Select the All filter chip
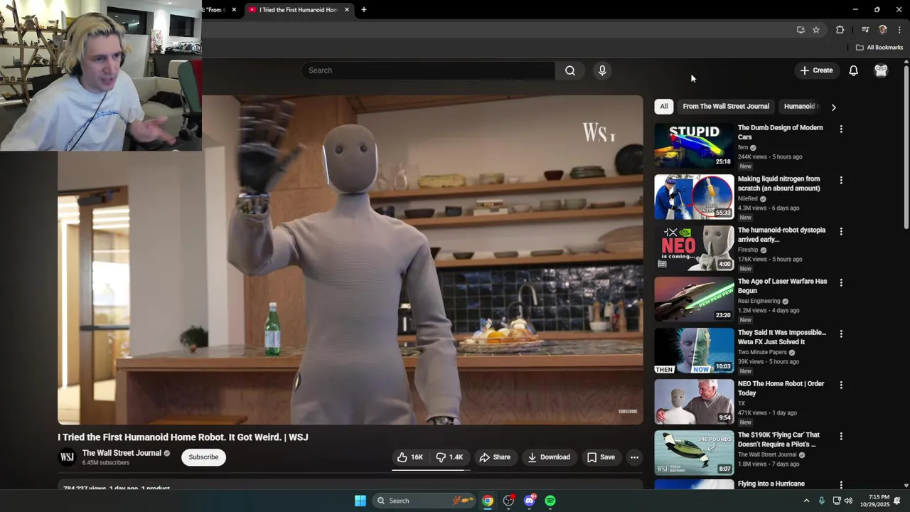The width and height of the screenshot is (910, 512). 664,107
